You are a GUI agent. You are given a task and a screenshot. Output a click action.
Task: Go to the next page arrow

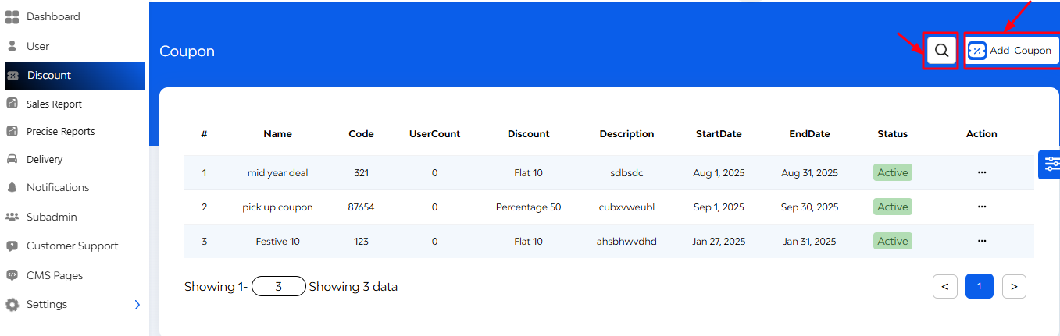click(x=1014, y=286)
